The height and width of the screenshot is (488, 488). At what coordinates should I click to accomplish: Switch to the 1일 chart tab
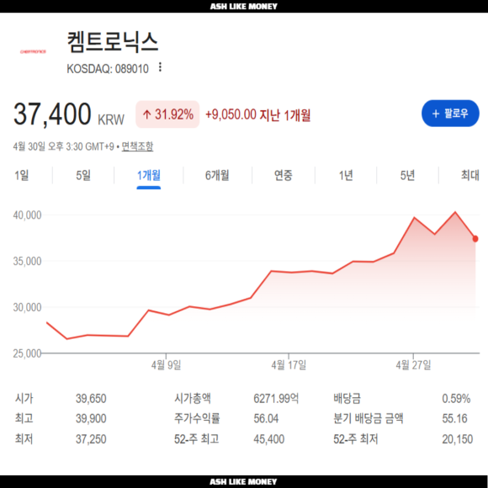click(22, 175)
